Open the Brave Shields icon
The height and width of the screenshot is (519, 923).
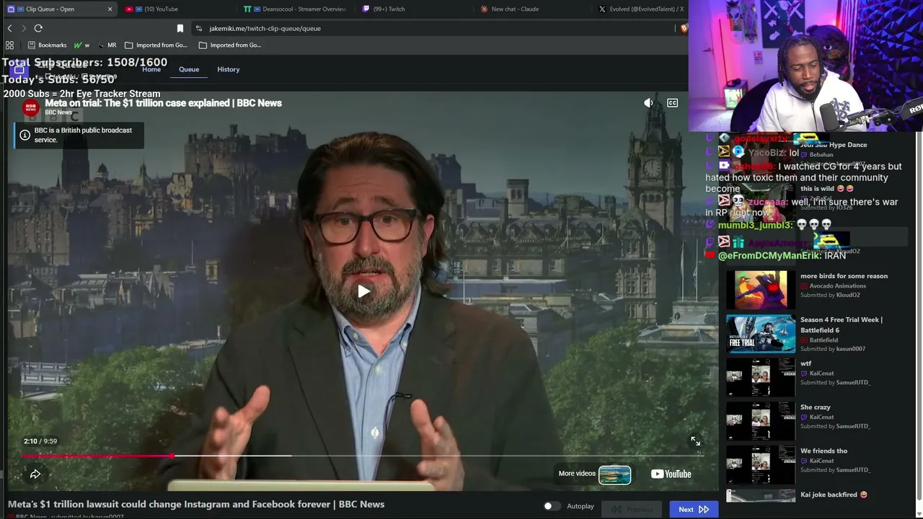[x=684, y=28]
